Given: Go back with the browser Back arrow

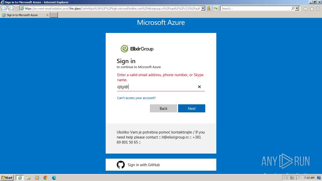Looking at the screenshot, I should (x=4, y=8).
